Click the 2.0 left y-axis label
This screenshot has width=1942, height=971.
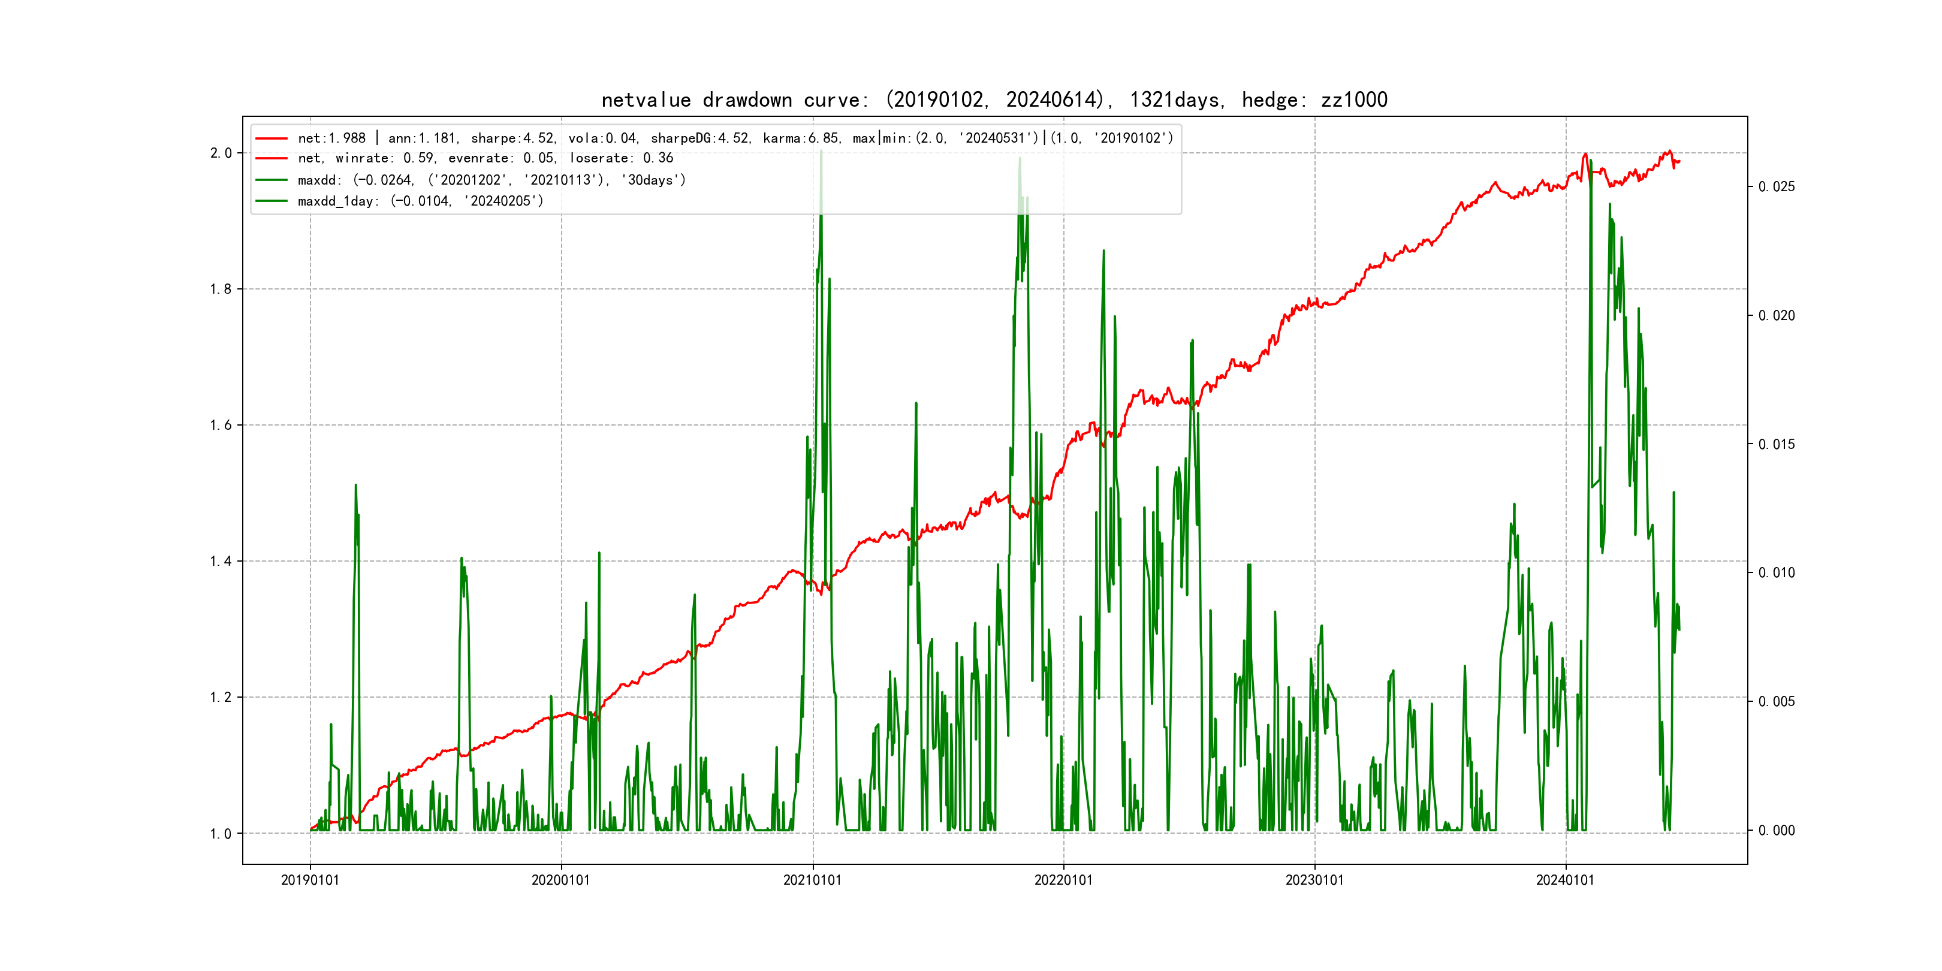click(x=221, y=153)
